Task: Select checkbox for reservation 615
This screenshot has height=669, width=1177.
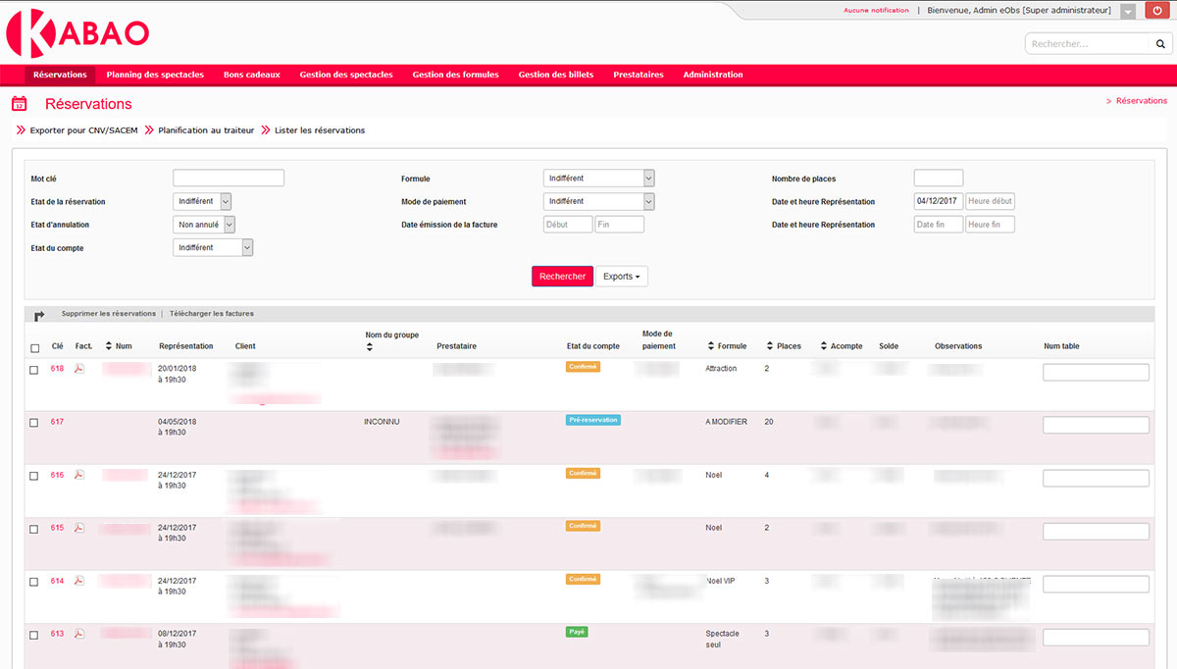Action: coord(34,529)
